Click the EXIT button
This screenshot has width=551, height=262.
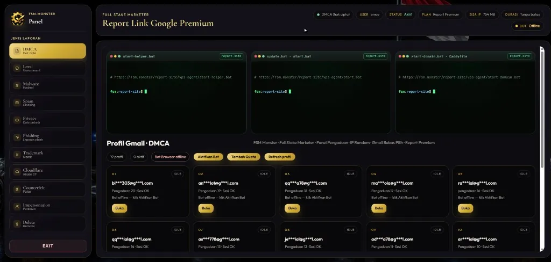pos(48,246)
